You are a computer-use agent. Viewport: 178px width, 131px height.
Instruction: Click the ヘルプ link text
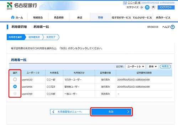[166, 27]
